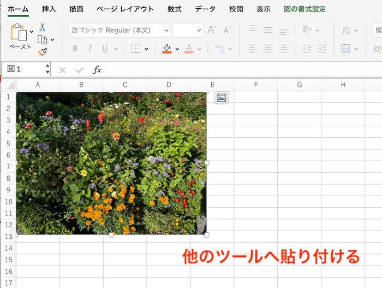Apply borders with the borders icon
Viewport: 382px width, 288px height.
click(x=136, y=49)
